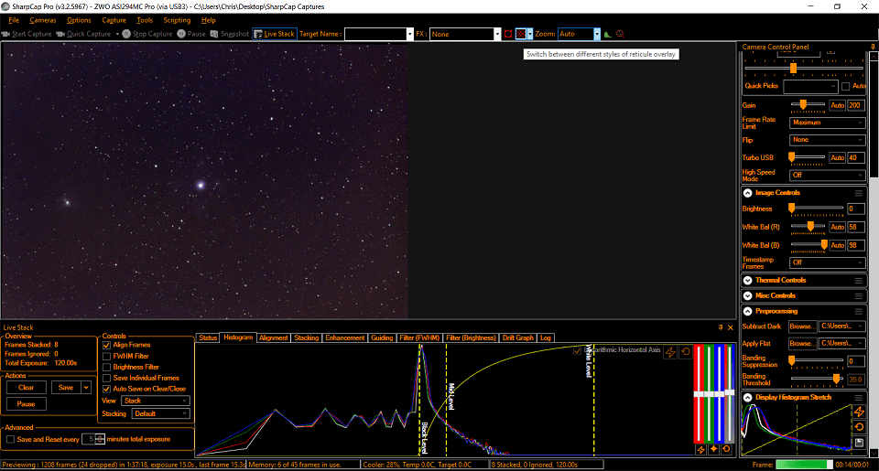
Task: Open the Frame Rate Limit dropdown
Action: [x=827, y=123]
